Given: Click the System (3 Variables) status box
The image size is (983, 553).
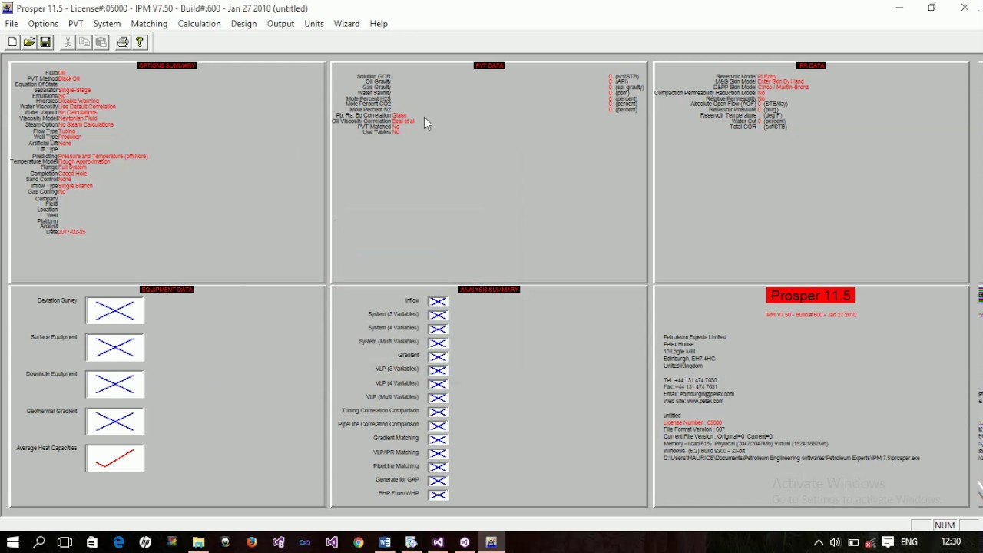Looking at the screenshot, I should pos(439,315).
